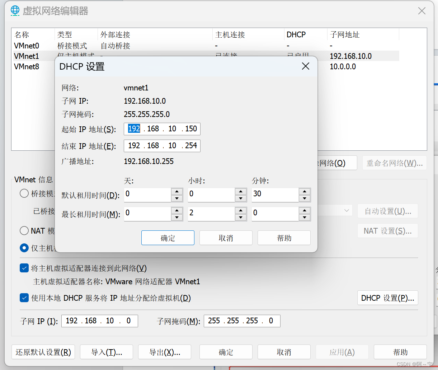Decrease 最长租用时间 minutes spinner down arrow
The image size is (438, 370).
pyautogui.click(x=305, y=217)
